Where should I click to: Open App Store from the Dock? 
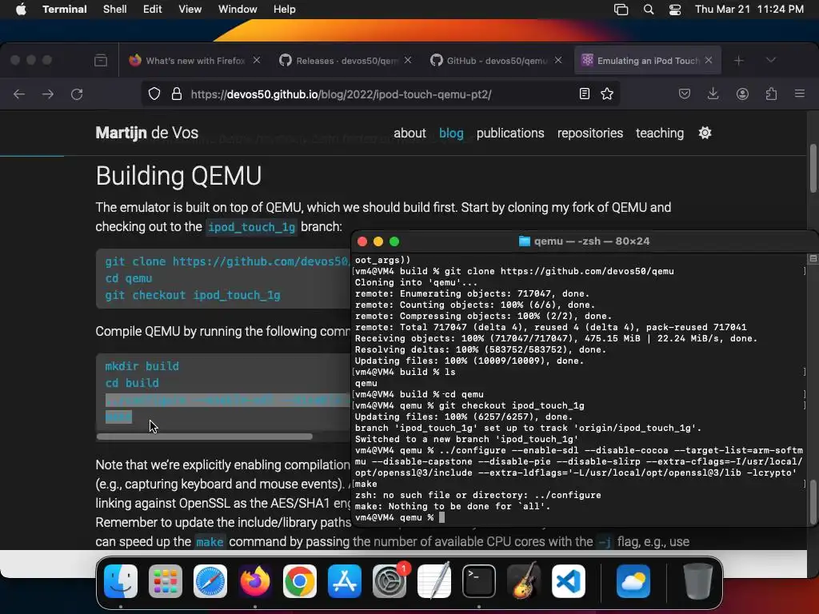(344, 581)
